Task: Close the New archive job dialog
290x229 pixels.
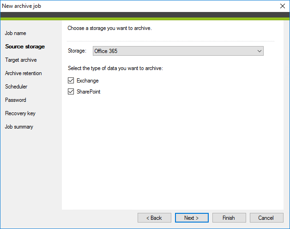Action: (x=282, y=6)
